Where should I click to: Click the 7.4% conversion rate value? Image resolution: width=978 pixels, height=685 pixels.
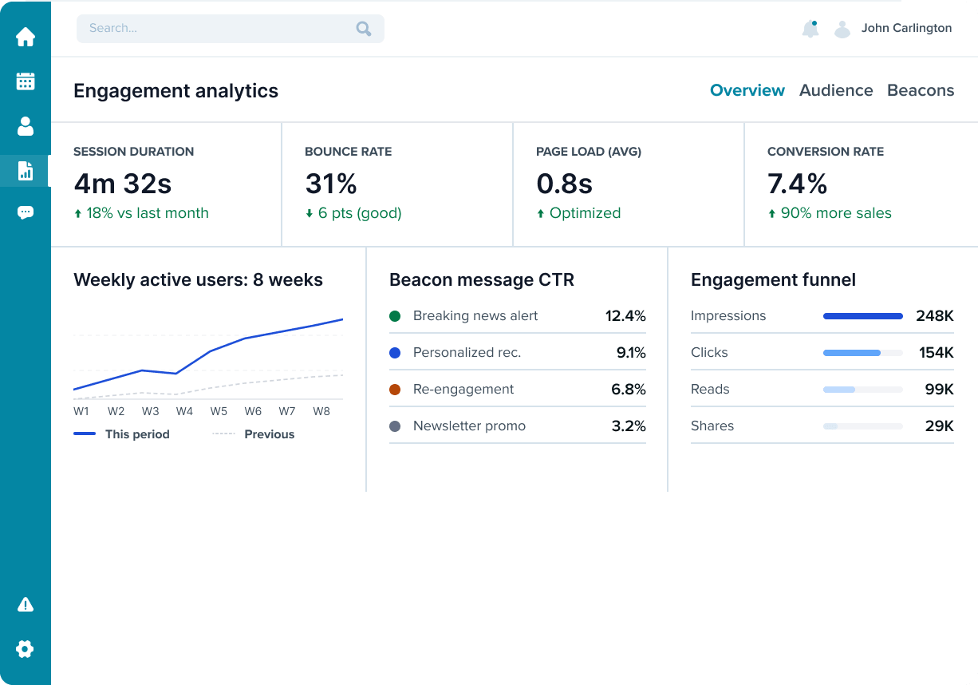click(798, 184)
